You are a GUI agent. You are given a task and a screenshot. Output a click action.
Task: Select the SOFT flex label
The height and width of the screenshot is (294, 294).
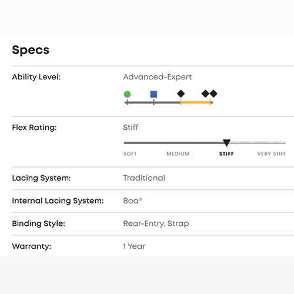coord(130,154)
